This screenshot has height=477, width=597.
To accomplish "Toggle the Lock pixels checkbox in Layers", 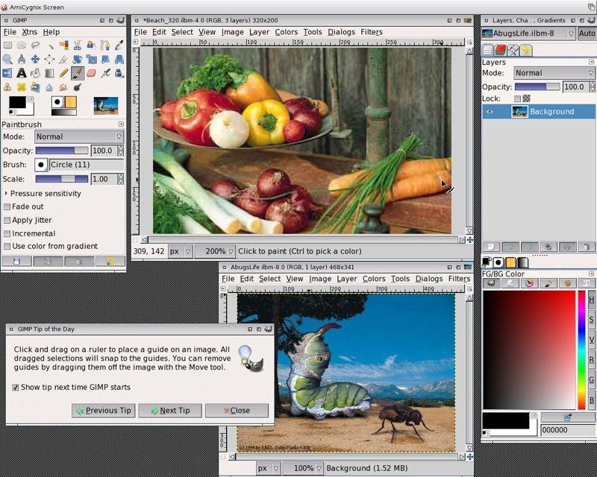I will pos(517,98).
